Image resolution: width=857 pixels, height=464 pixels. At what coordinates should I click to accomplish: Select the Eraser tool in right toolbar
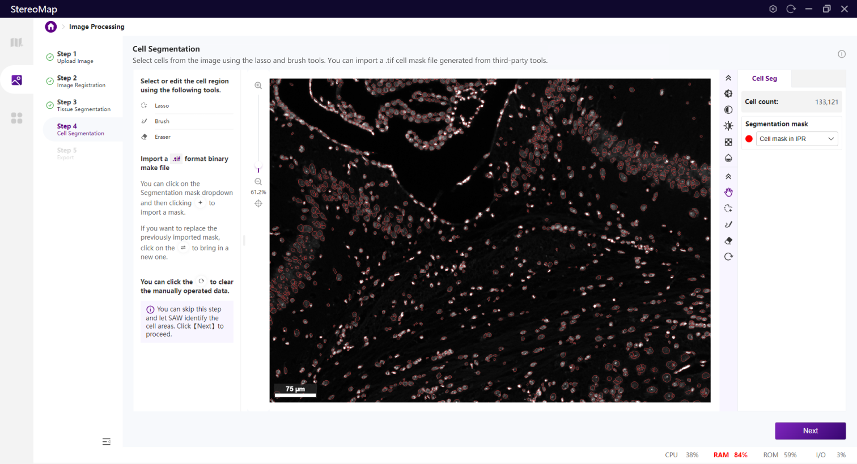728,241
